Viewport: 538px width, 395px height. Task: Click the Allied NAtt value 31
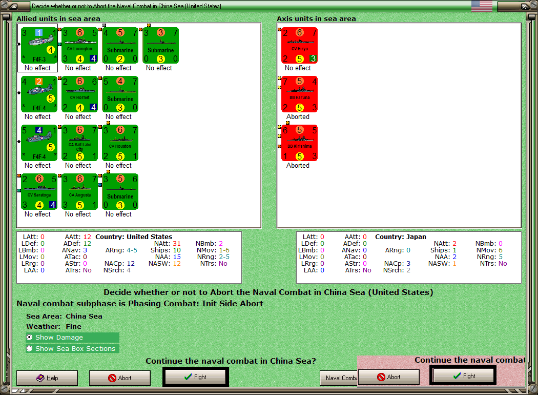pos(177,244)
